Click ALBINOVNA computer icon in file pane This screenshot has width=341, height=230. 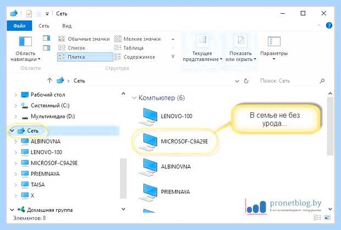tap(148, 167)
